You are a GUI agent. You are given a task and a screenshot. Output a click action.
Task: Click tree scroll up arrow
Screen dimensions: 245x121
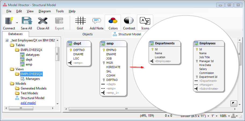pos(57,40)
